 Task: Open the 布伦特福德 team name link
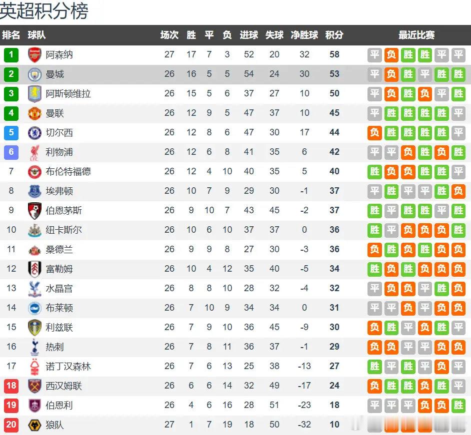tap(68, 172)
